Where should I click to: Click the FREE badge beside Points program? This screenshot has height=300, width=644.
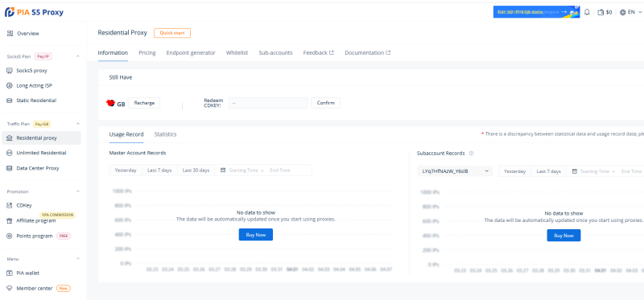(64, 236)
